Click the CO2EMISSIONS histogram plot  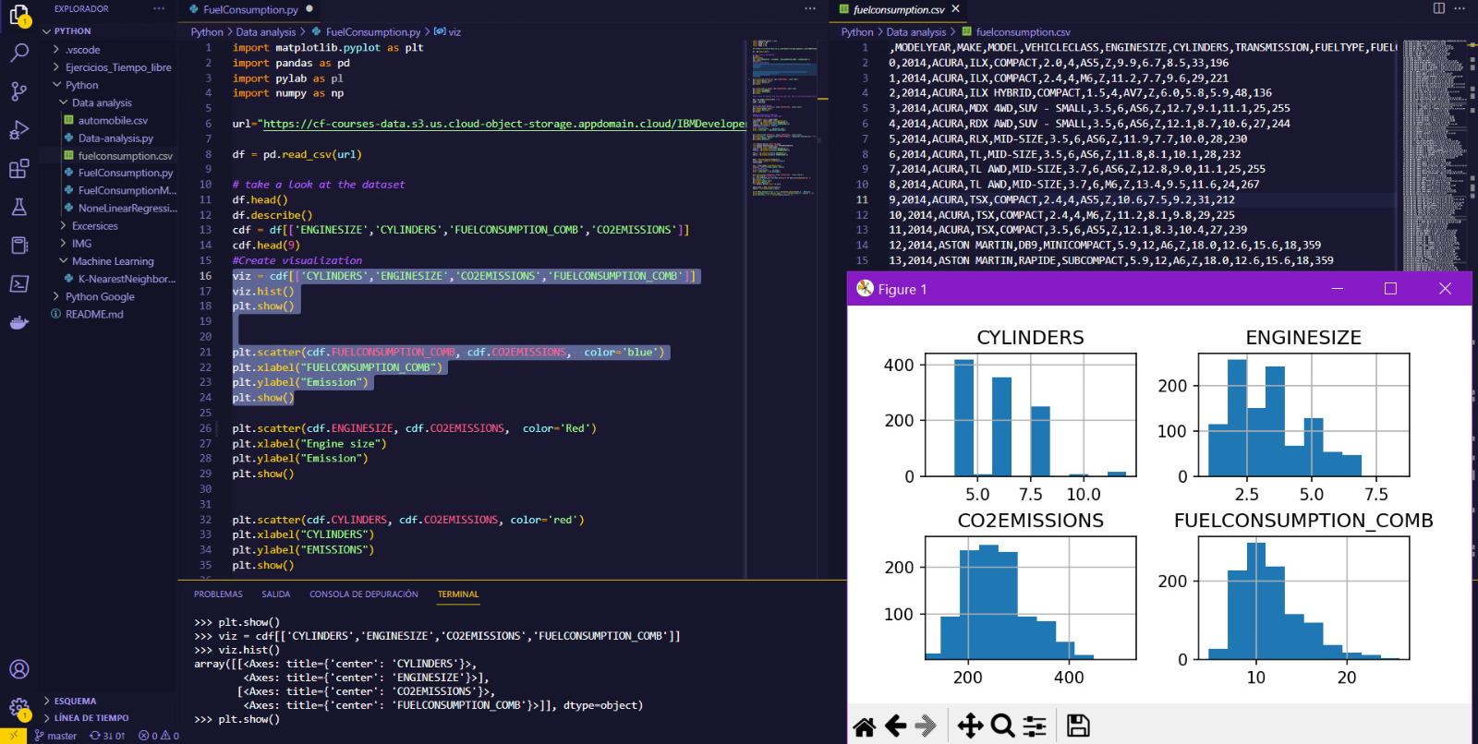click(1030, 597)
